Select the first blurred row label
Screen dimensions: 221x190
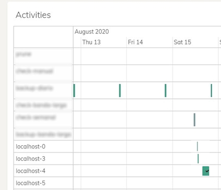pyautogui.click(x=24, y=54)
